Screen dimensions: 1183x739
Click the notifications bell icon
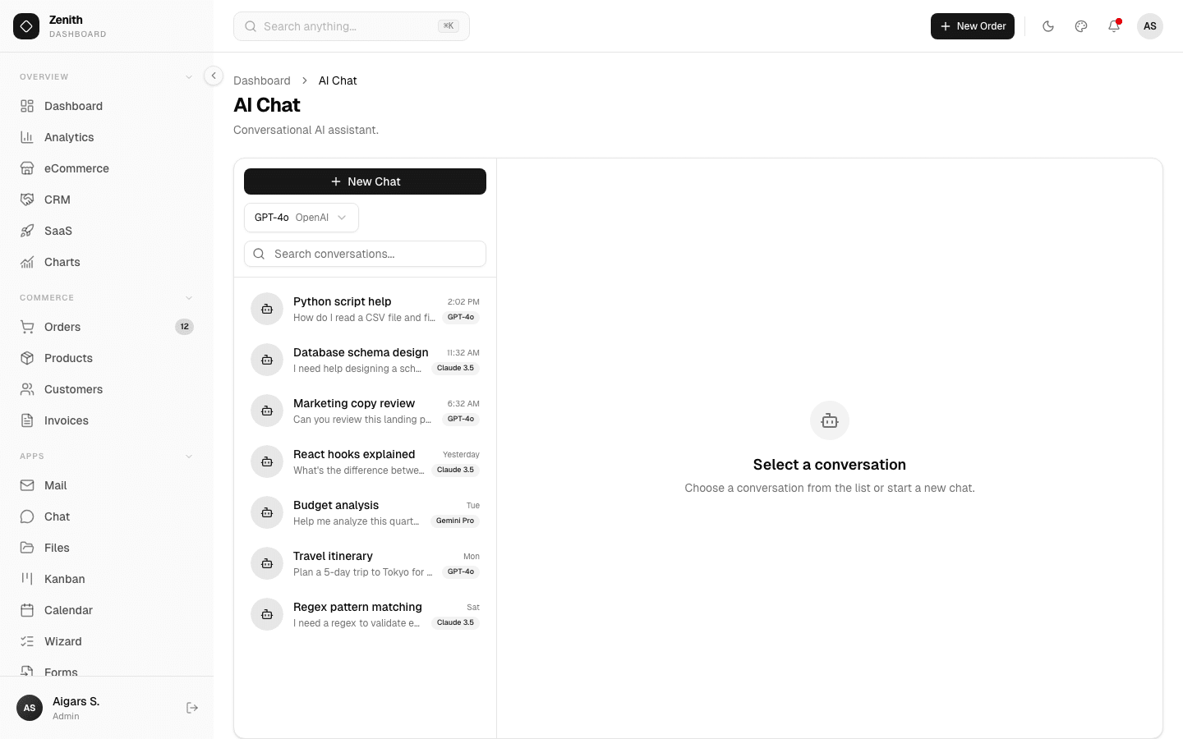(x=1114, y=26)
